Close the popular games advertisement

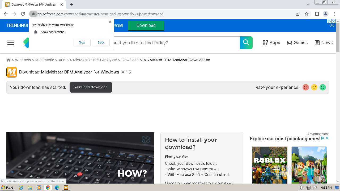point(327,138)
